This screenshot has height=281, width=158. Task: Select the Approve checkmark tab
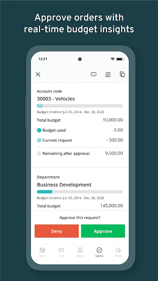[x=99, y=252]
